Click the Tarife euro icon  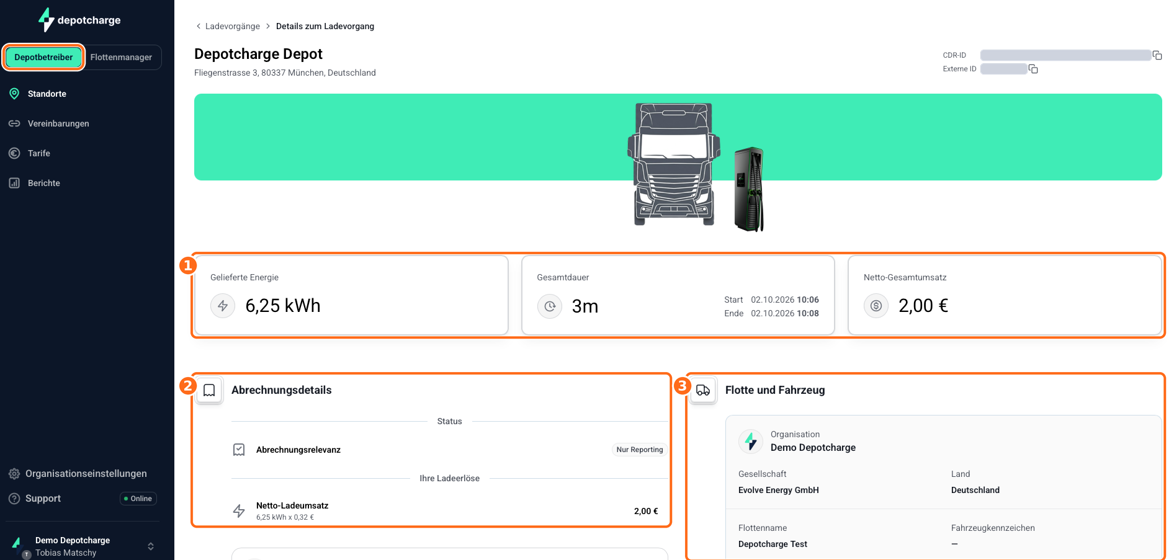pyautogui.click(x=14, y=153)
